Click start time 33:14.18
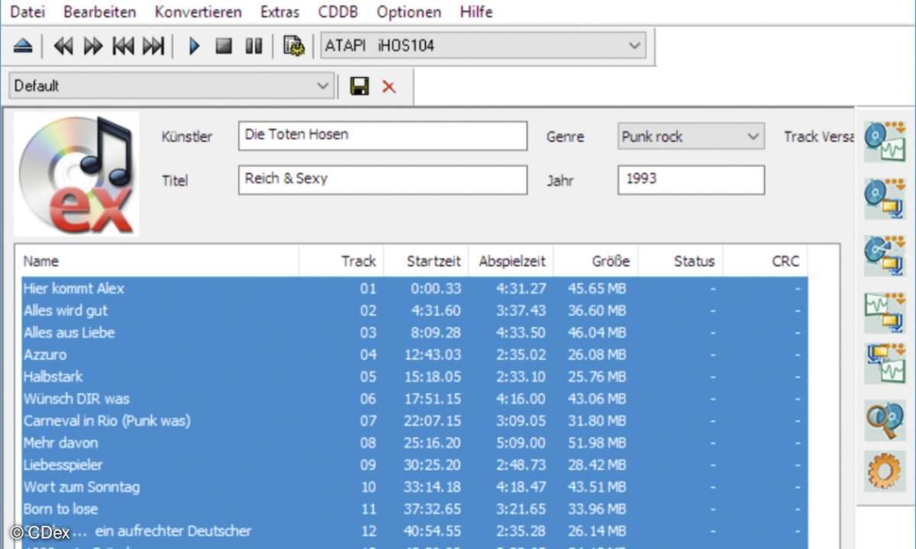 click(431, 488)
